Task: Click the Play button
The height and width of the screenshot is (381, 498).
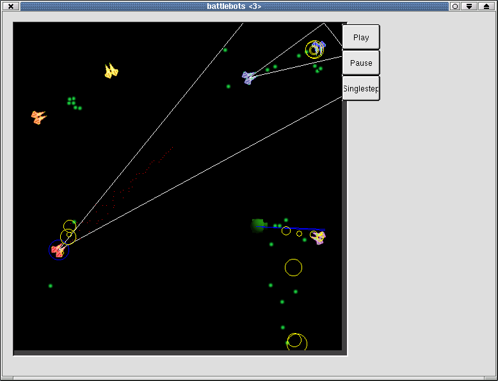Action: click(x=361, y=37)
